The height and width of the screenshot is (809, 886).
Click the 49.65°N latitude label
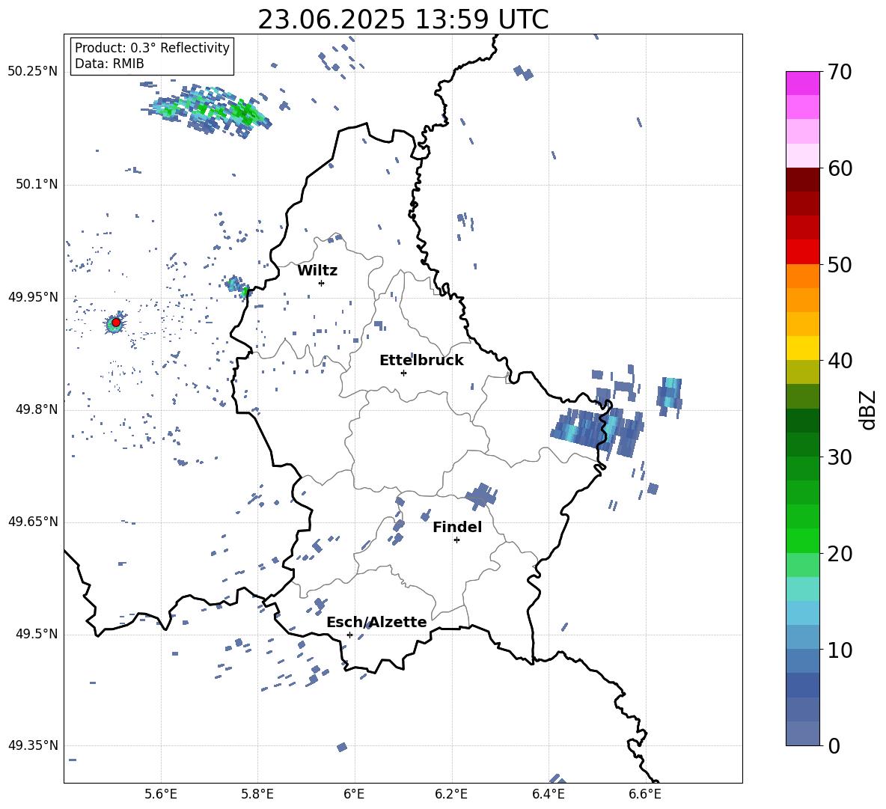(33, 522)
